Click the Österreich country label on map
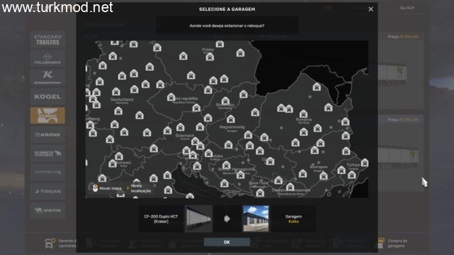Viewport: 454px width, 255px height. coord(185,135)
